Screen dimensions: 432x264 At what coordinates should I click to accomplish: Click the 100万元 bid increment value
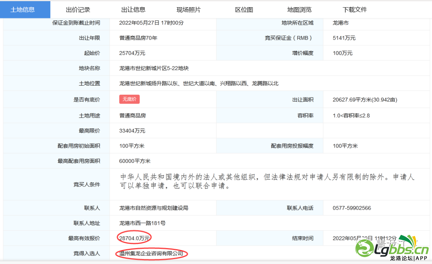click(342, 53)
